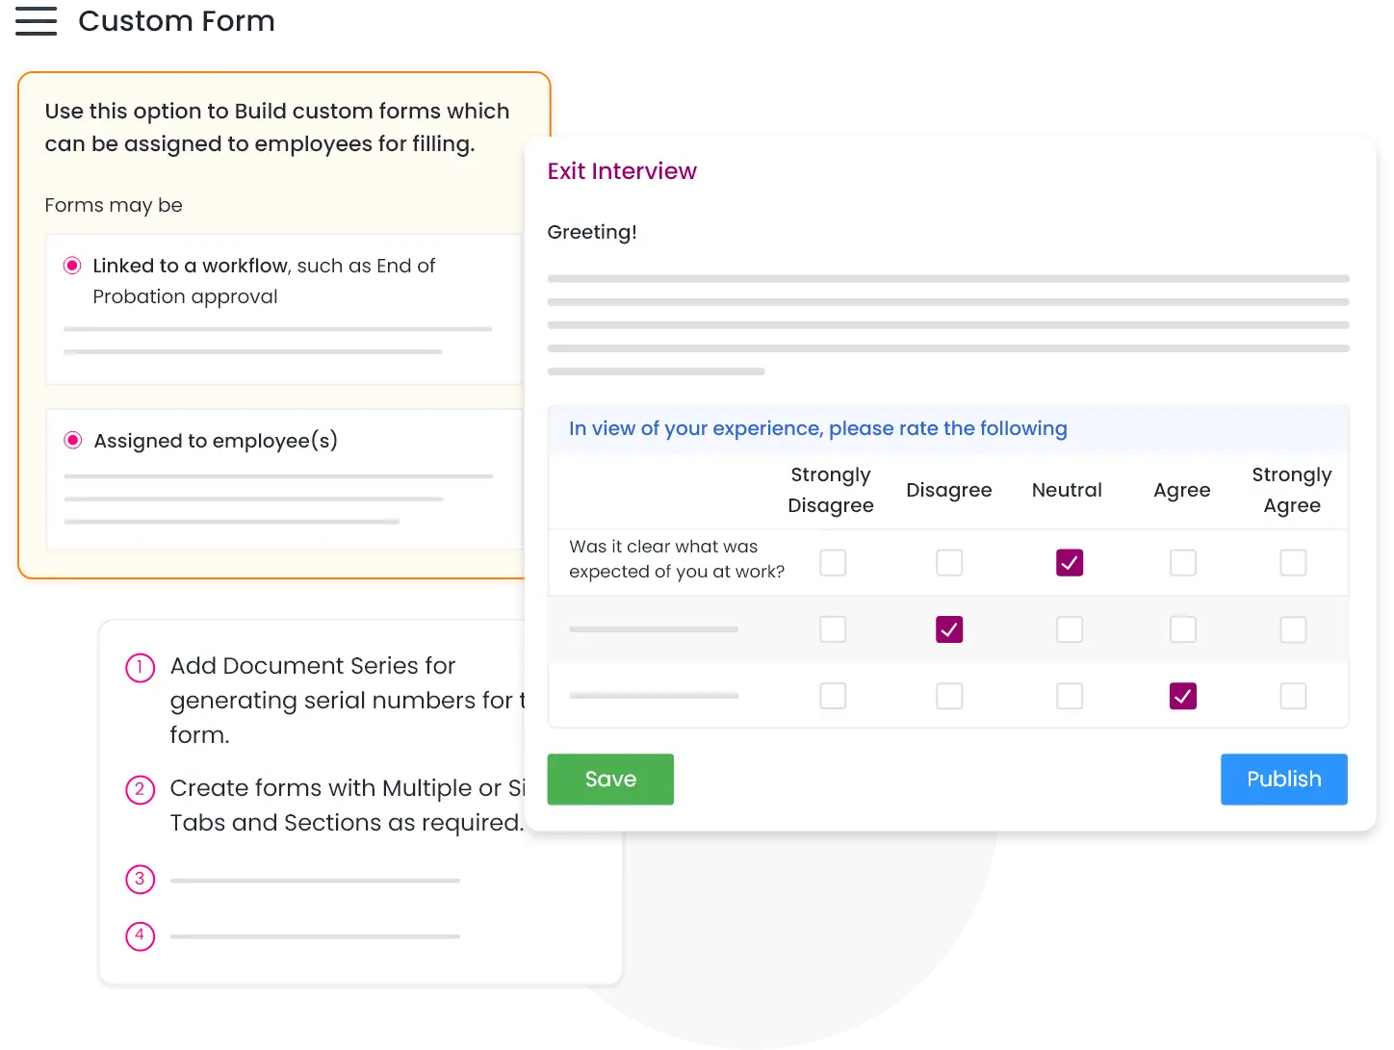Click the 'please rate the following' section header

(817, 428)
